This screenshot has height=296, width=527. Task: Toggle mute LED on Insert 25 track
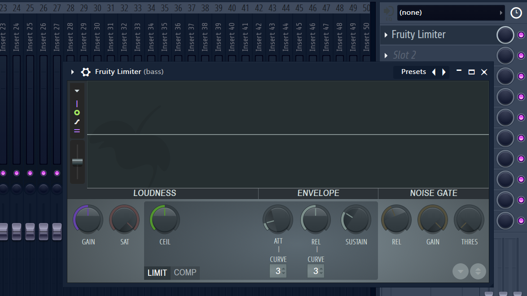point(30,173)
